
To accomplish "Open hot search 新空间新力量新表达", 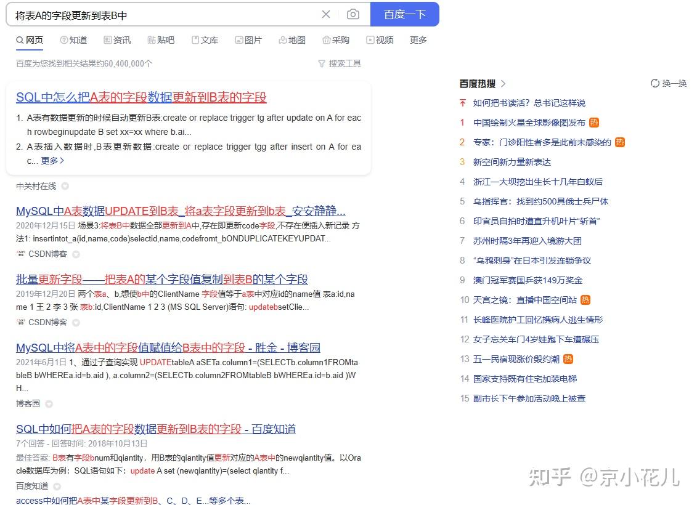I will pos(512,162).
